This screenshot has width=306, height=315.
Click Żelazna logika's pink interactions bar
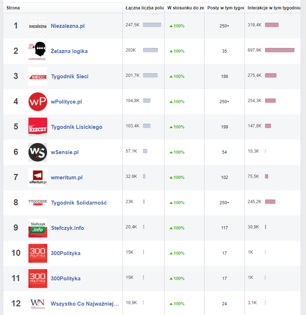pos(280,50)
